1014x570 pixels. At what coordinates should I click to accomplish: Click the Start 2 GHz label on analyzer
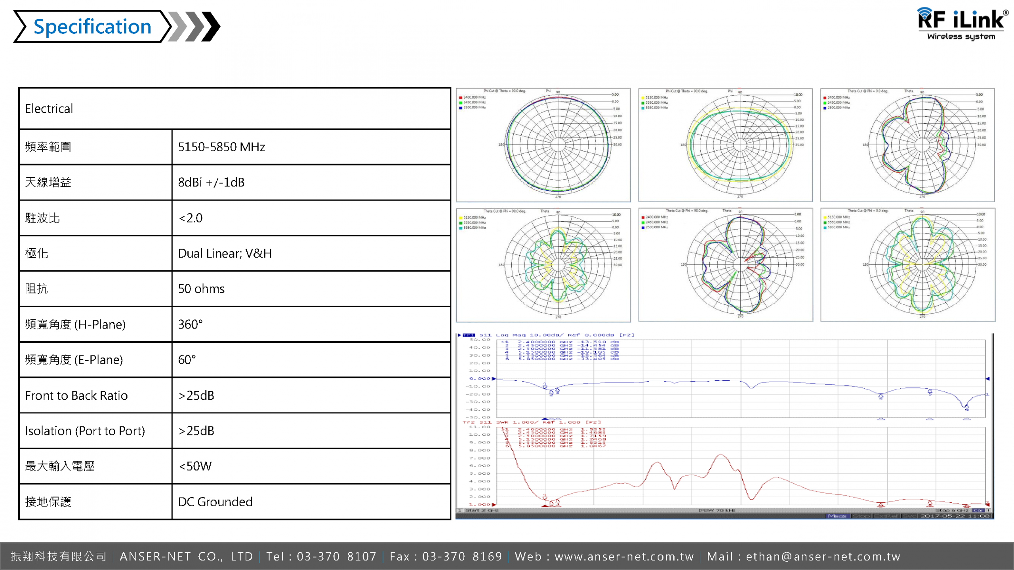tap(482, 511)
